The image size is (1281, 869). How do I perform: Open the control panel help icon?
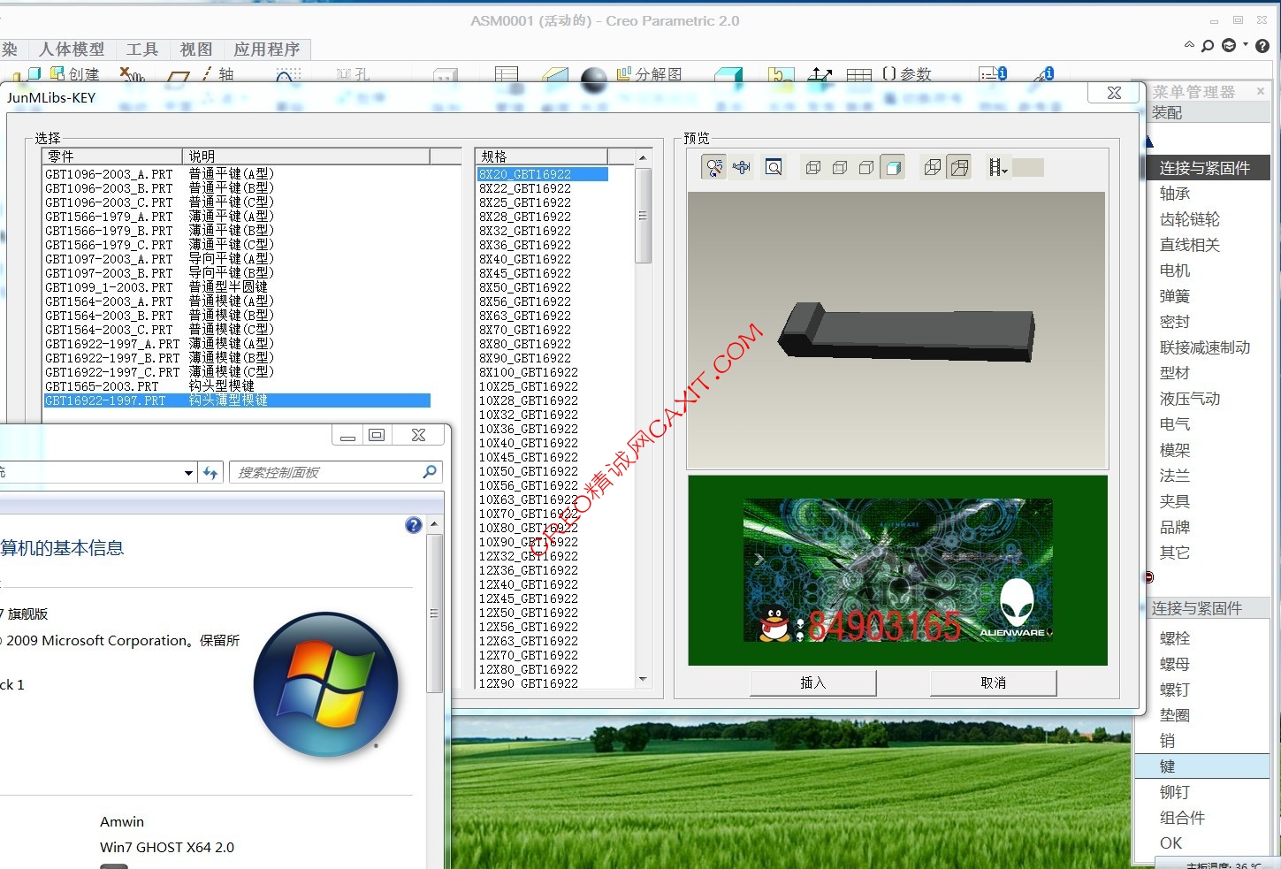pyautogui.click(x=413, y=525)
